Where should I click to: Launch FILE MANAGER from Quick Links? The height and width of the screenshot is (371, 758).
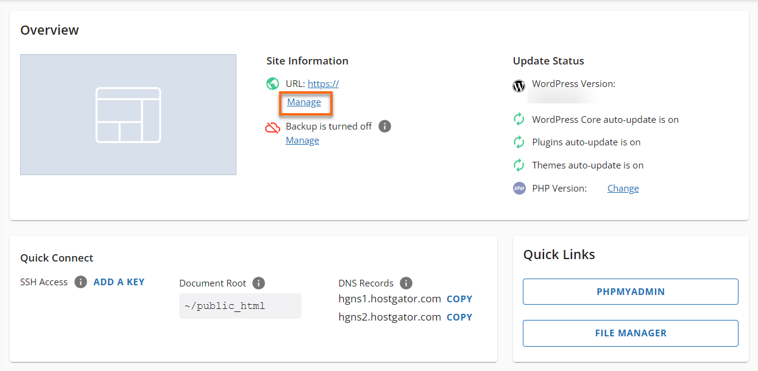point(630,333)
